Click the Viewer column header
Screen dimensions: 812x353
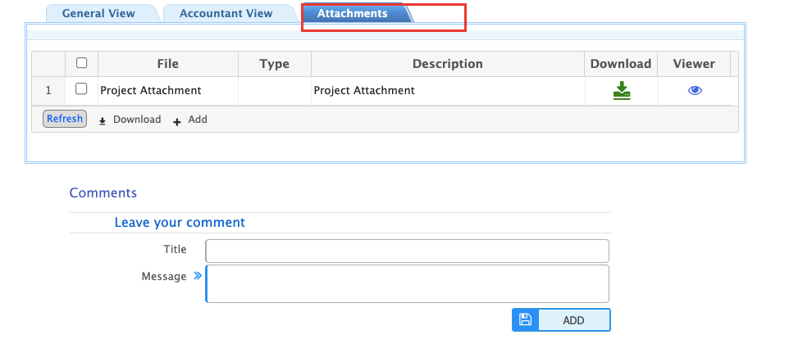(694, 64)
